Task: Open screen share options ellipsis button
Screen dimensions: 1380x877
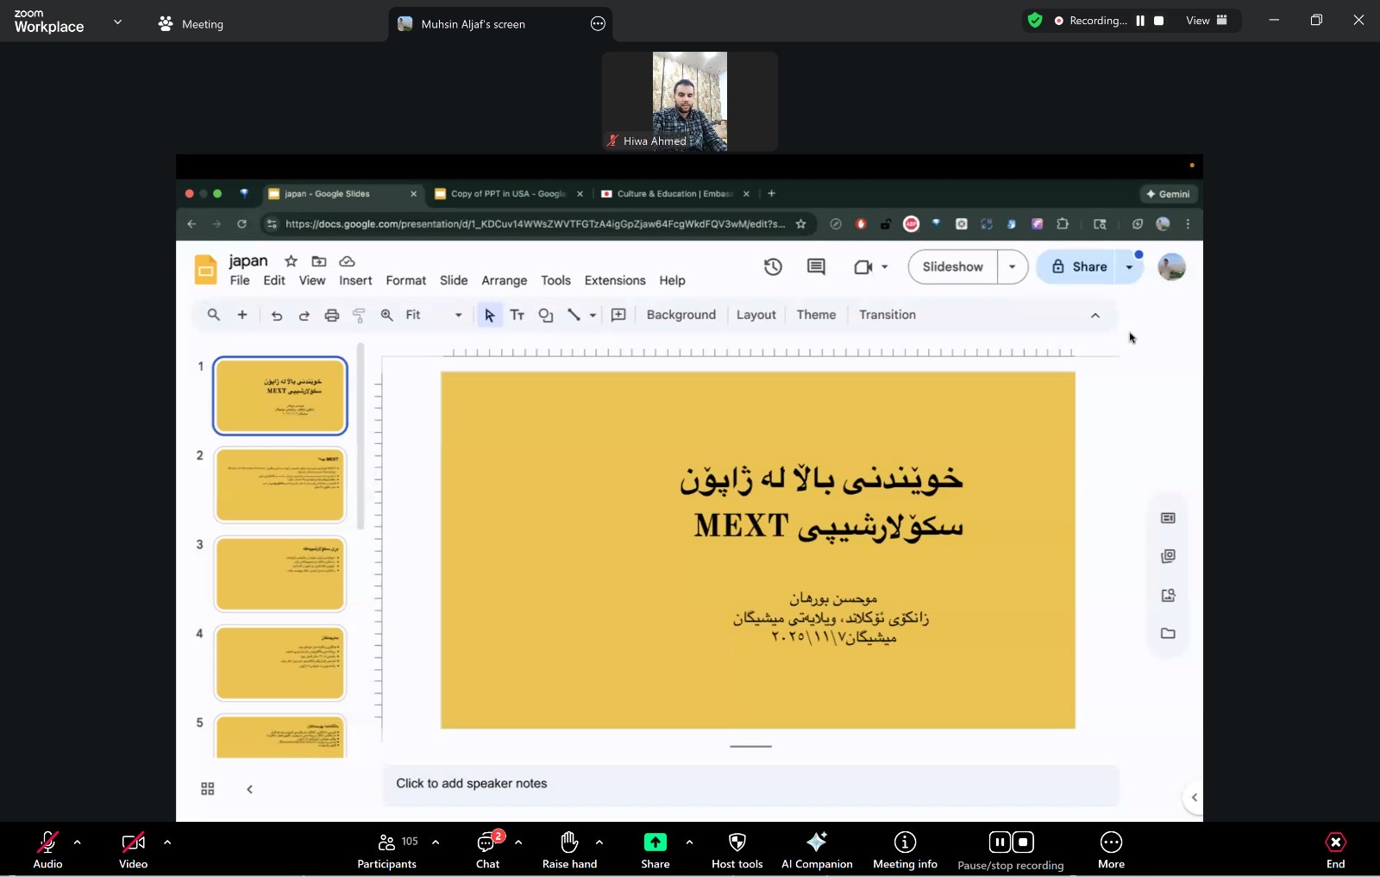Action: (x=598, y=24)
